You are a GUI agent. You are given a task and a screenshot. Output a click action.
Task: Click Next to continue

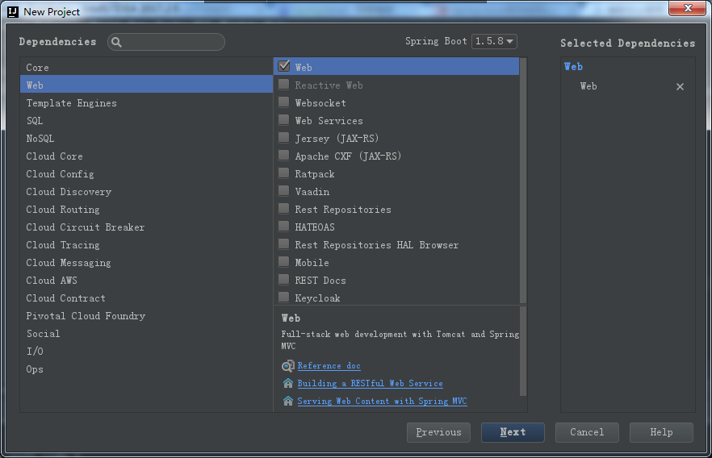tap(513, 432)
